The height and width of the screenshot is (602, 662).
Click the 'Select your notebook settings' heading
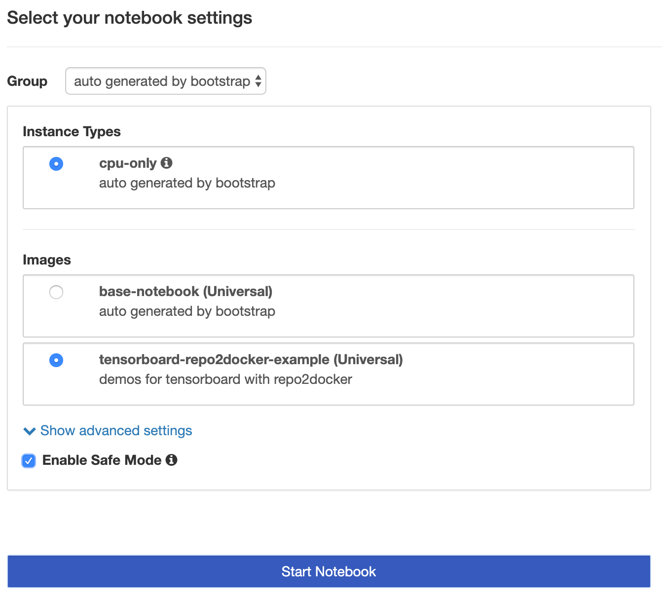(x=130, y=18)
